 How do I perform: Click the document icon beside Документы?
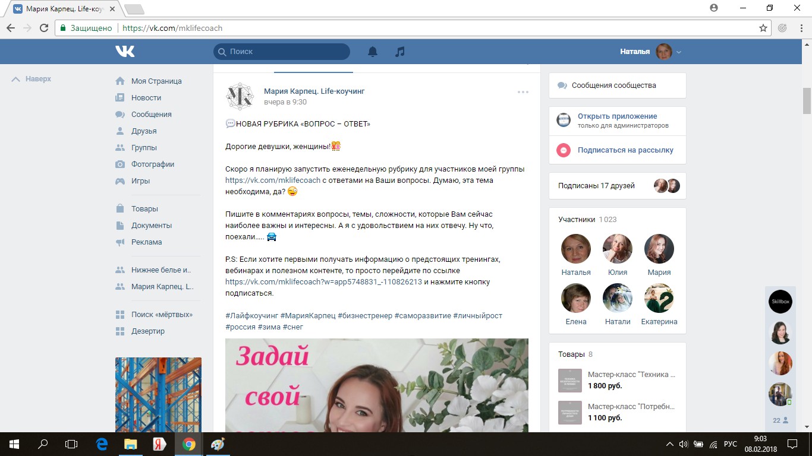(x=120, y=226)
